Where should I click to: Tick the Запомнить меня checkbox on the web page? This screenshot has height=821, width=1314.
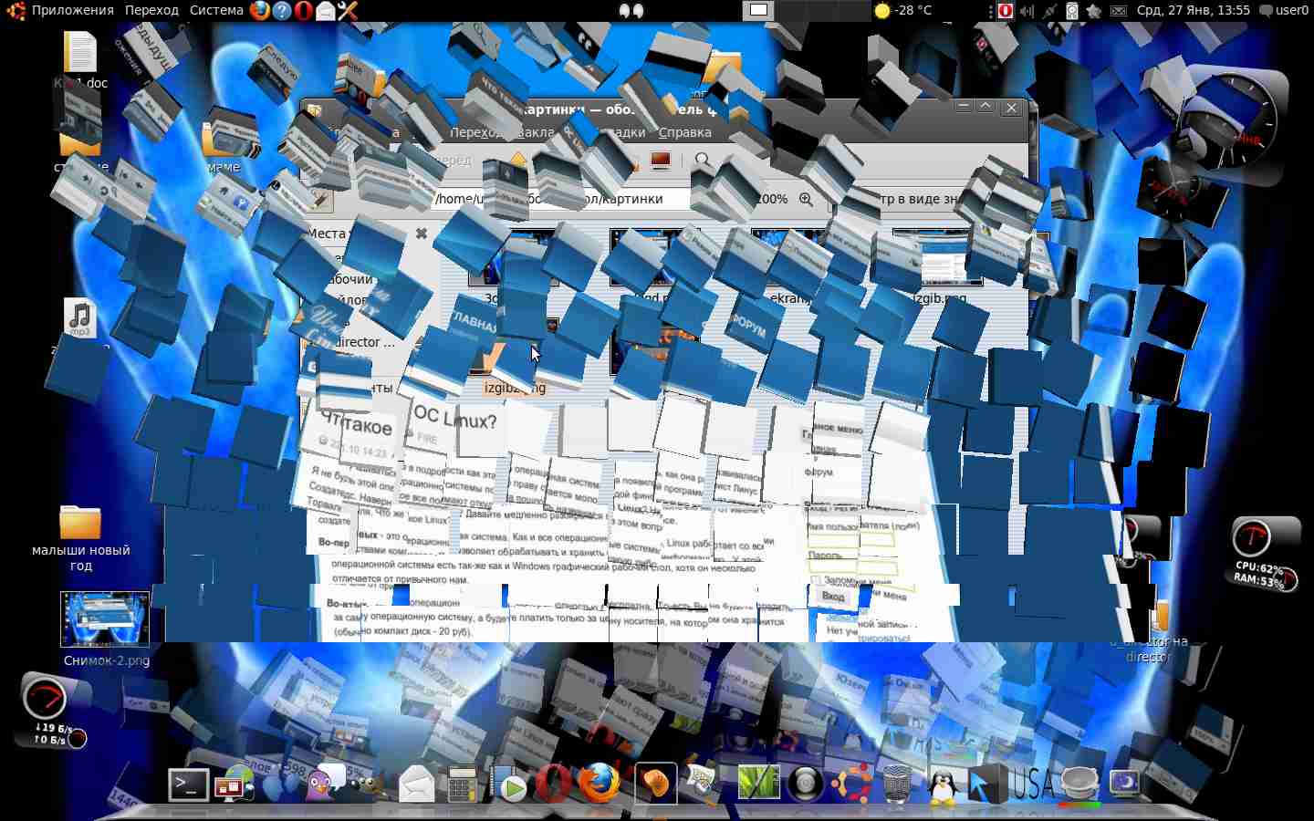[815, 580]
